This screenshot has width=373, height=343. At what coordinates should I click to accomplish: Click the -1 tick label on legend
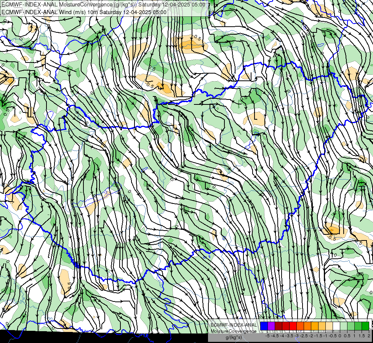325,336
